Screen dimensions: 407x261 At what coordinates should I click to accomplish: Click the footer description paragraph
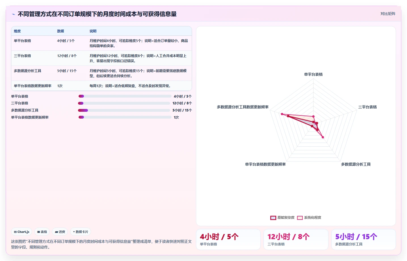(x=102, y=244)
